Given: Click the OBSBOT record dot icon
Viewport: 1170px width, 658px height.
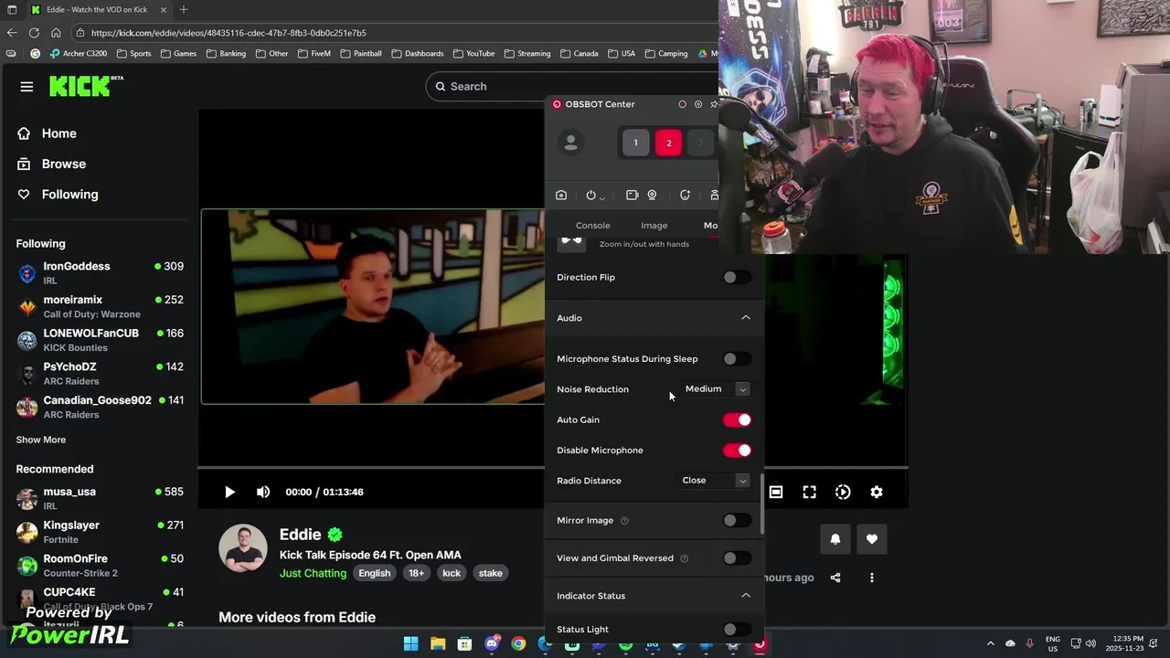Looking at the screenshot, I should coord(682,104).
